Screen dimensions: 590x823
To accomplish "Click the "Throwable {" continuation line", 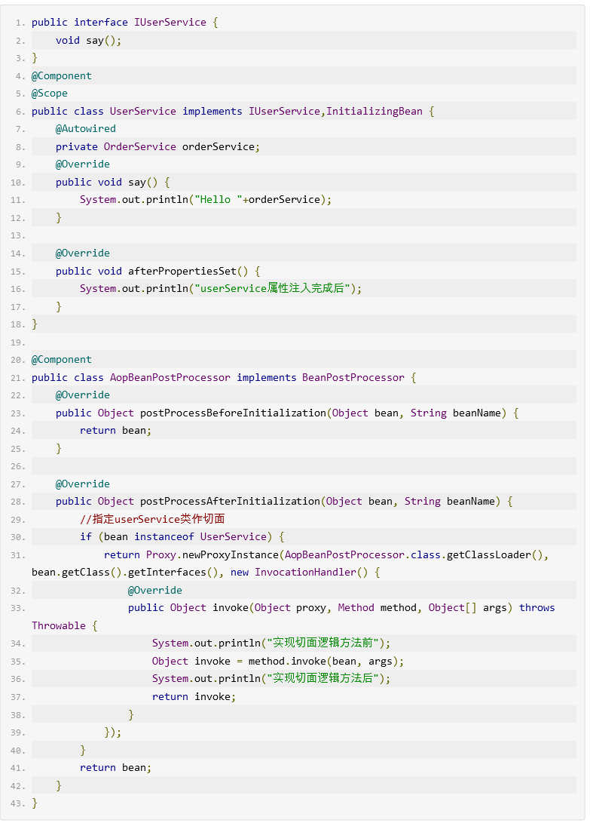I will pyautogui.click(x=65, y=625).
